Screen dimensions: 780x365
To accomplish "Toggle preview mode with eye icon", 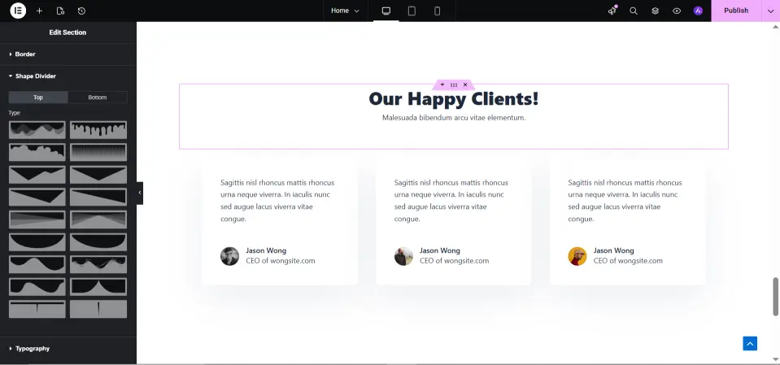I will pyautogui.click(x=677, y=11).
